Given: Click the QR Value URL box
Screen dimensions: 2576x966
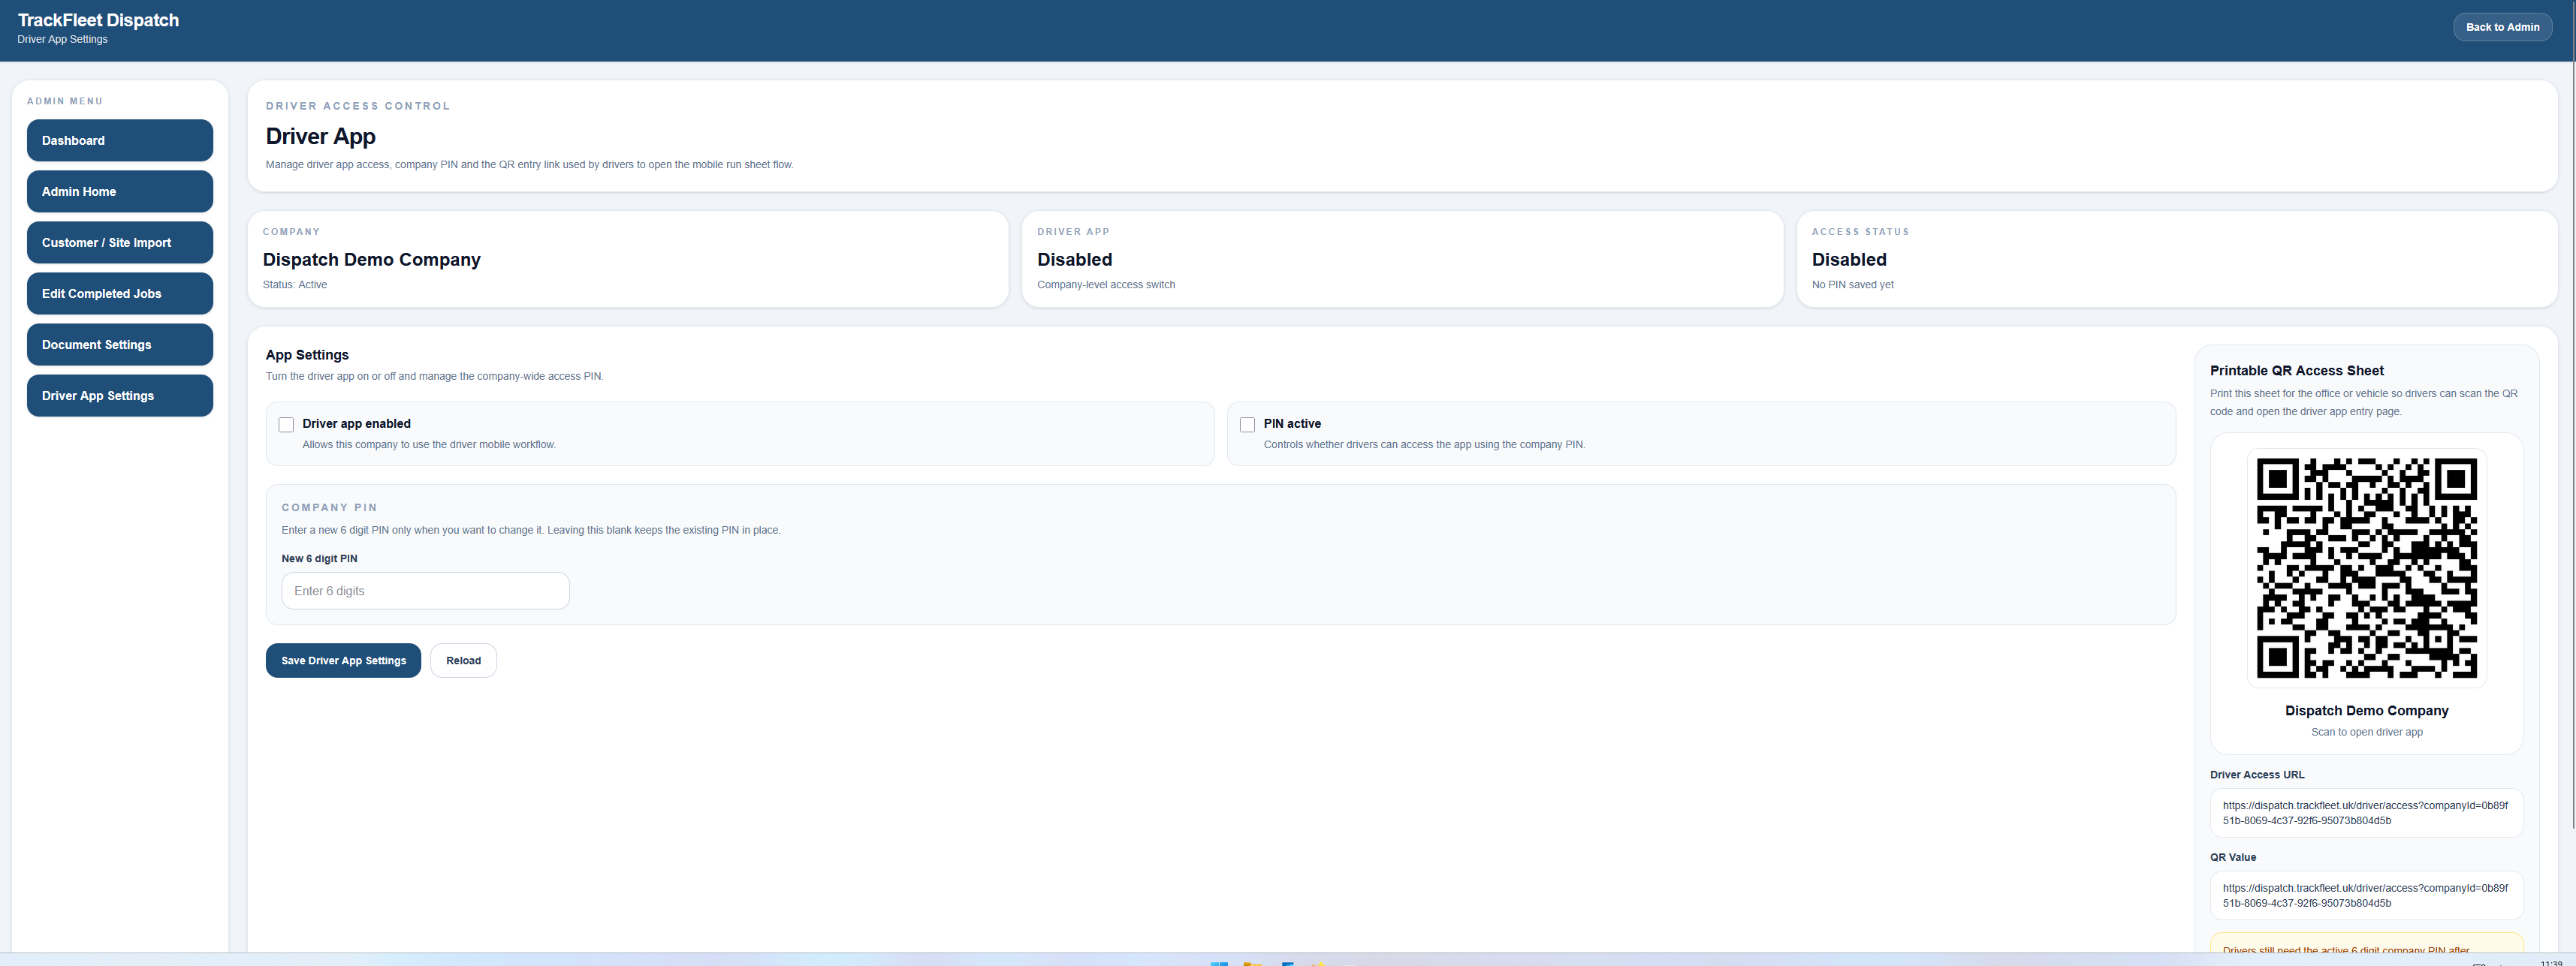Looking at the screenshot, I should coord(2366,895).
